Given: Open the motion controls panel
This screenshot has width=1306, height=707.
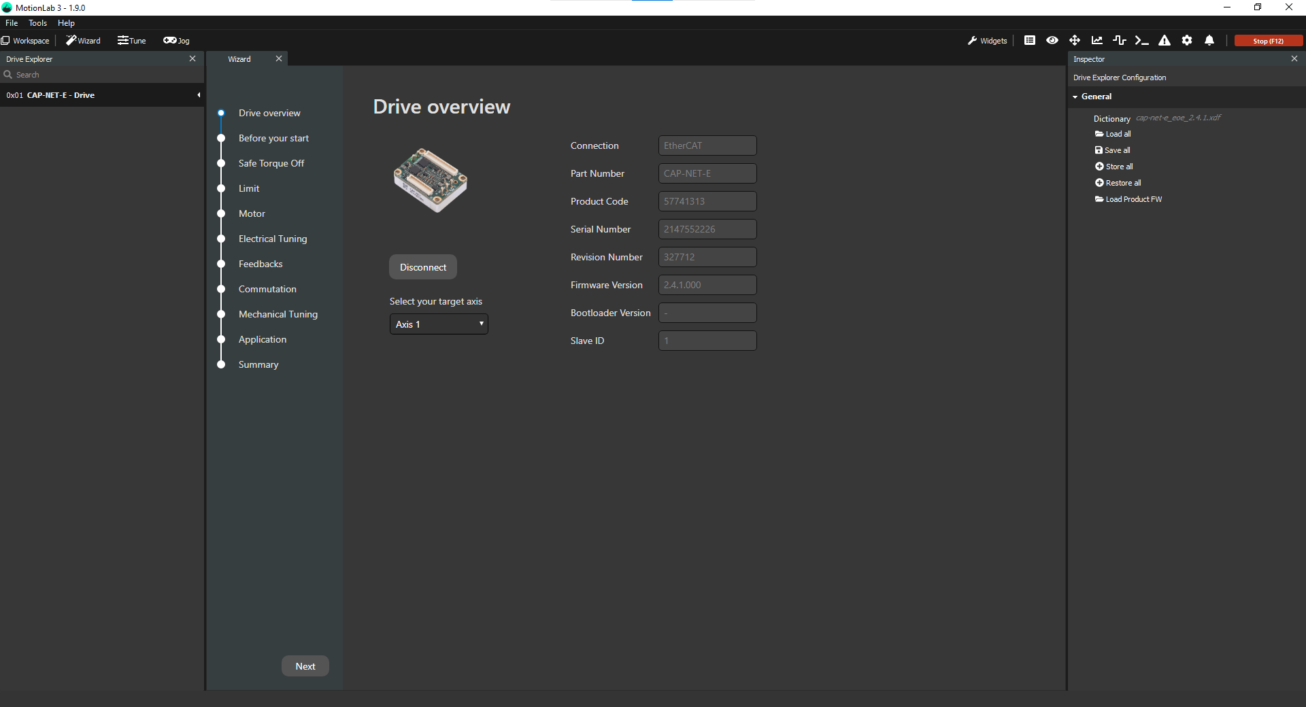Looking at the screenshot, I should point(1074,40).
